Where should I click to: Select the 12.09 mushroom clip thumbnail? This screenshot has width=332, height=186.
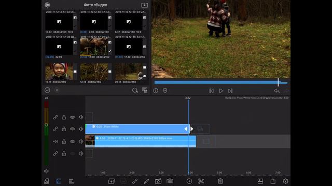pyautogui.click(x=94, y=47)
